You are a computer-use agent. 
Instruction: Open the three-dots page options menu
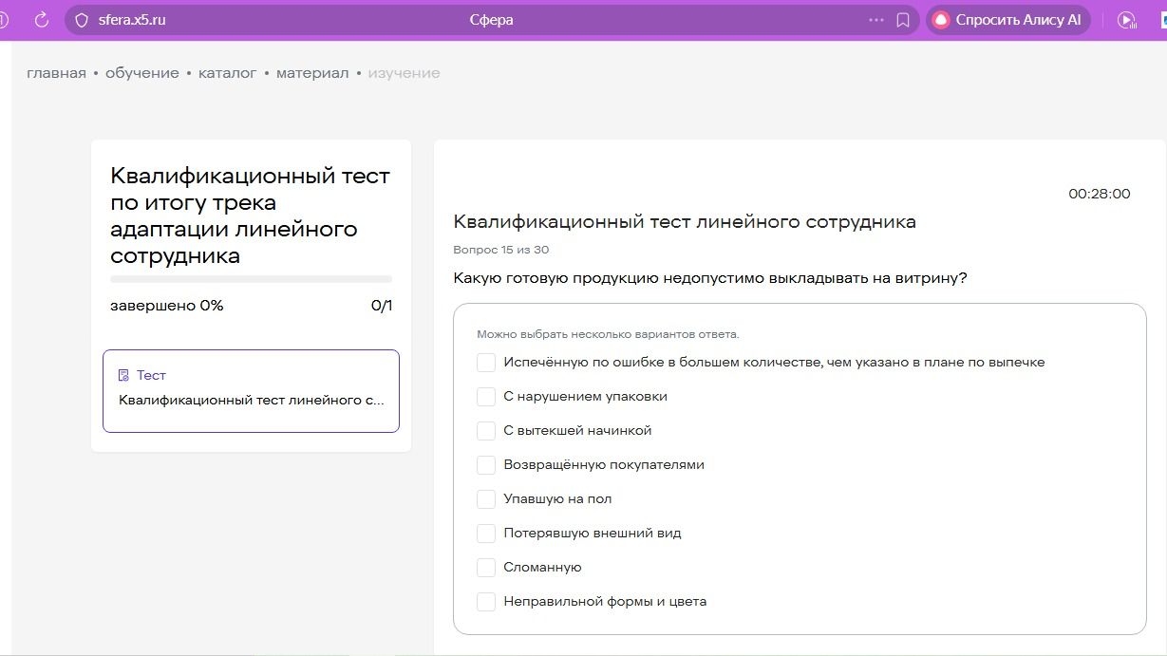tap(875, 20)
